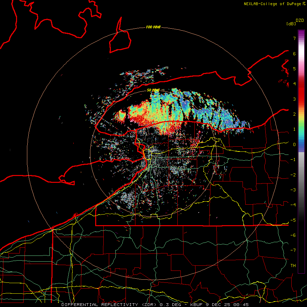
Task: Select the -2 dB scale label
Action: click(293, 175)
